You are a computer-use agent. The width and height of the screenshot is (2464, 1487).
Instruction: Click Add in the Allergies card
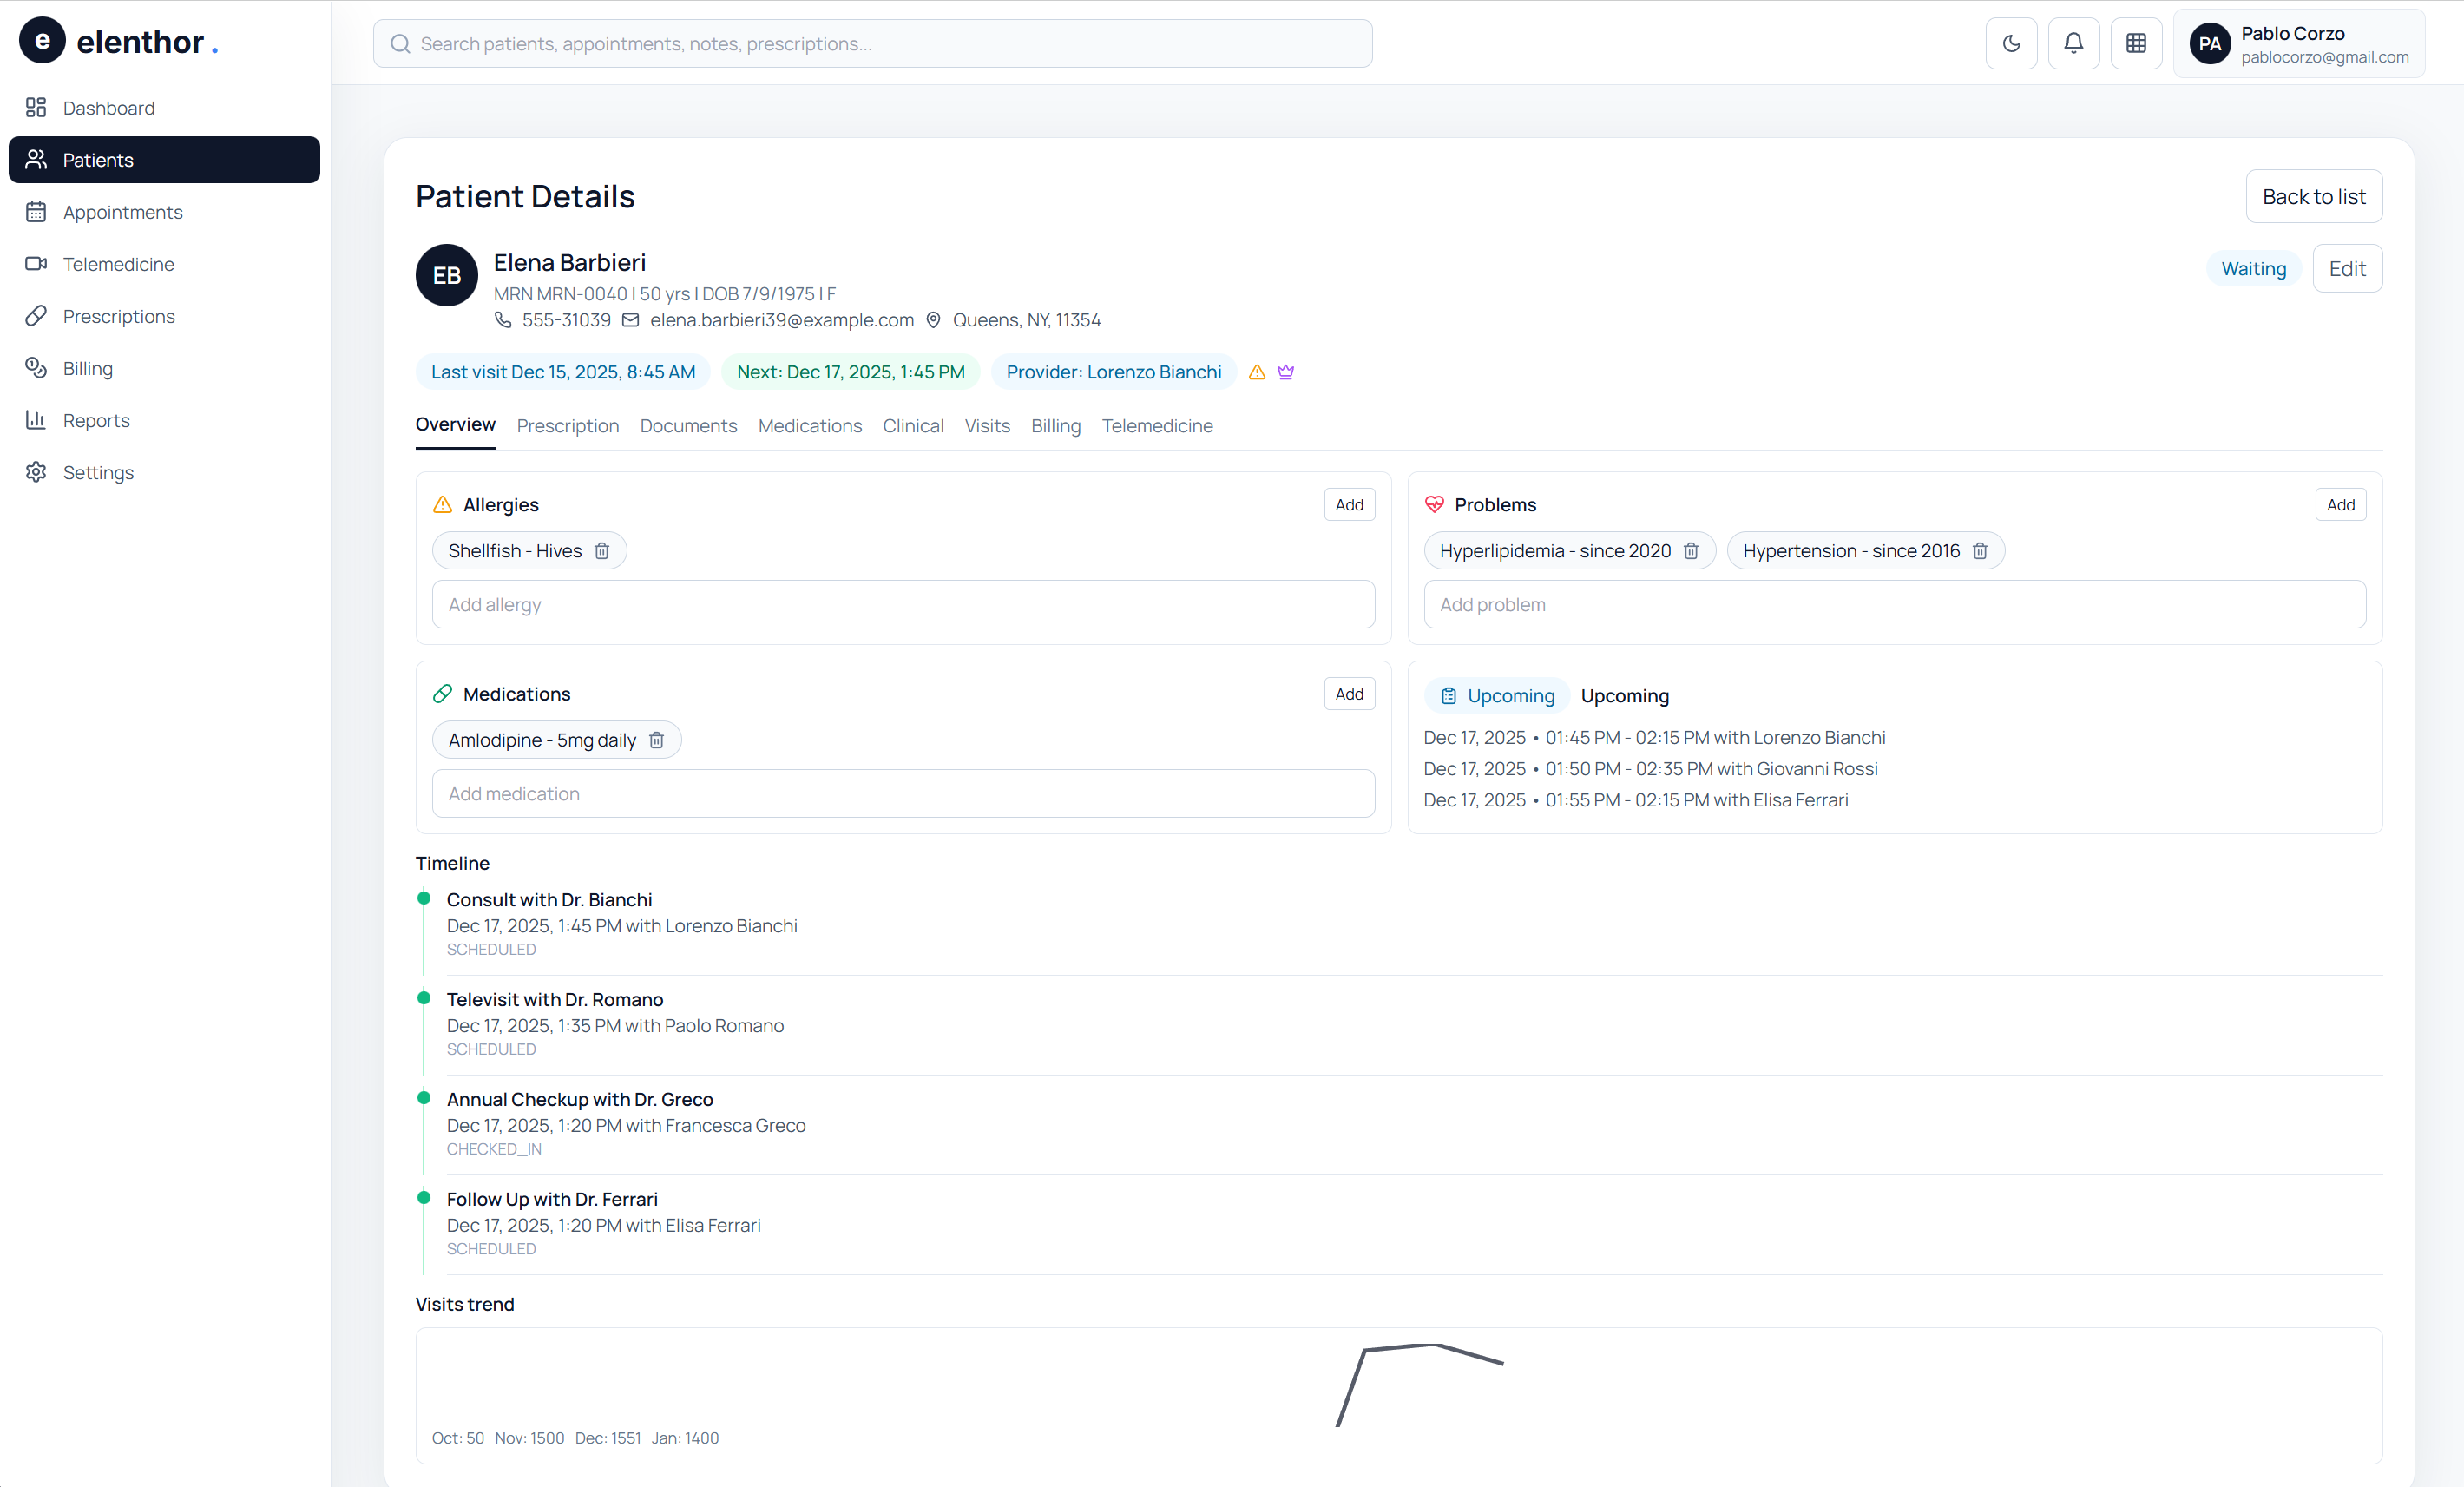[1349, 505]
